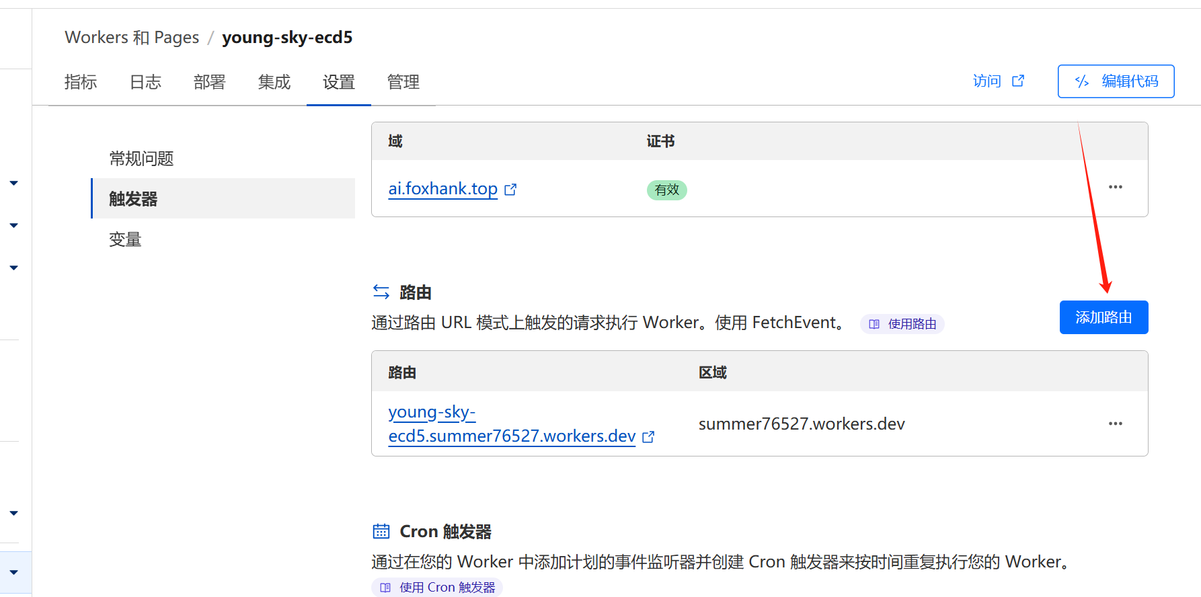The width and height of the screenshot is (1201, 597).
Task: Click the 区域 column header
Action: [713, 372]
